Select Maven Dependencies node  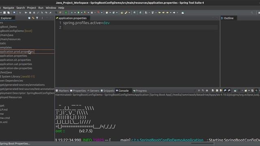[x=11, y=81]
